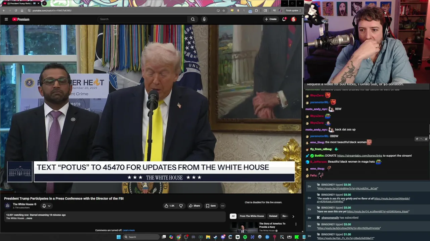
Task: Bookmark this page with the star icon
Action: pyautogui.click(x=224, y=10)
